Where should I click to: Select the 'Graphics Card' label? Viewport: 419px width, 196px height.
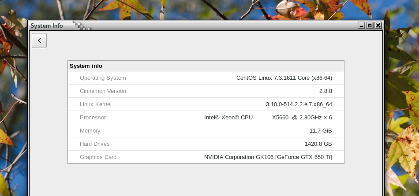tap(98, 157)
